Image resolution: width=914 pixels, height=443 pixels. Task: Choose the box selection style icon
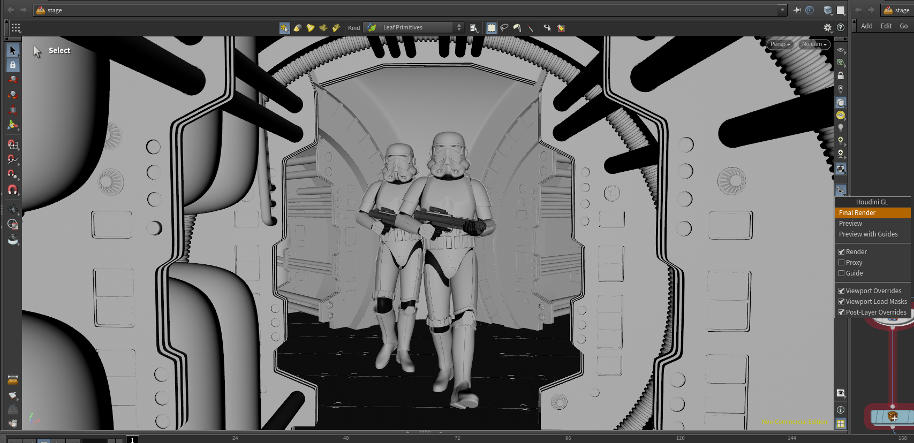pyautogui.click(x=492, y=28)
